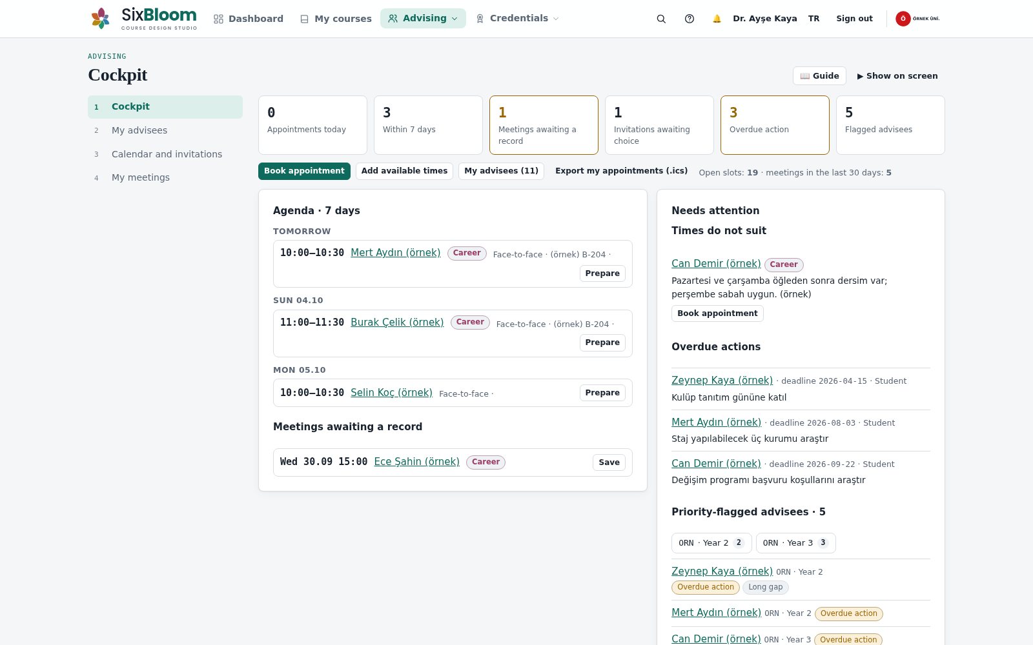Prepare the Mert Aydın 10:00 appointment
Viewport: 1033px width, 645px height.
point(602,273)
